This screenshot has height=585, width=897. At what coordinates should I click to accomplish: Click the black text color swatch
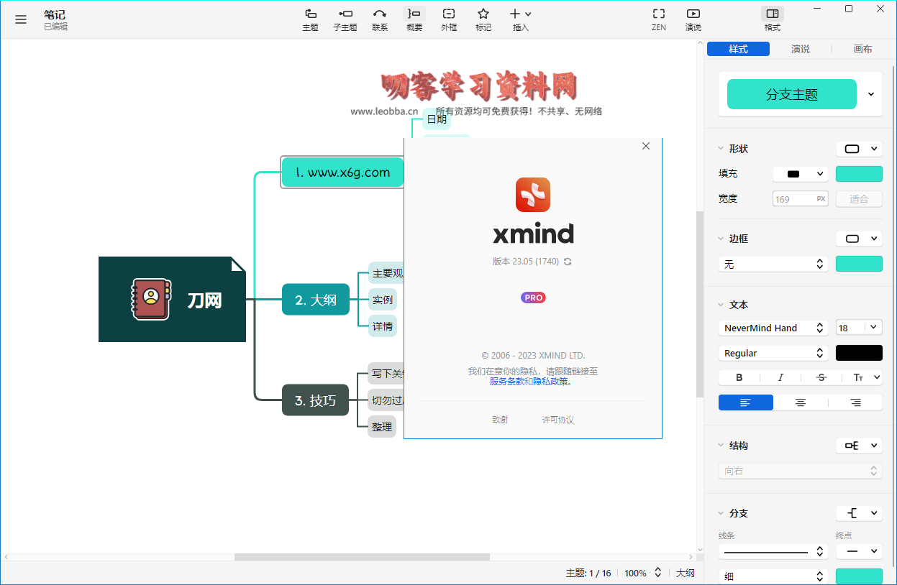pyautogui.click(x=858, y=353)
